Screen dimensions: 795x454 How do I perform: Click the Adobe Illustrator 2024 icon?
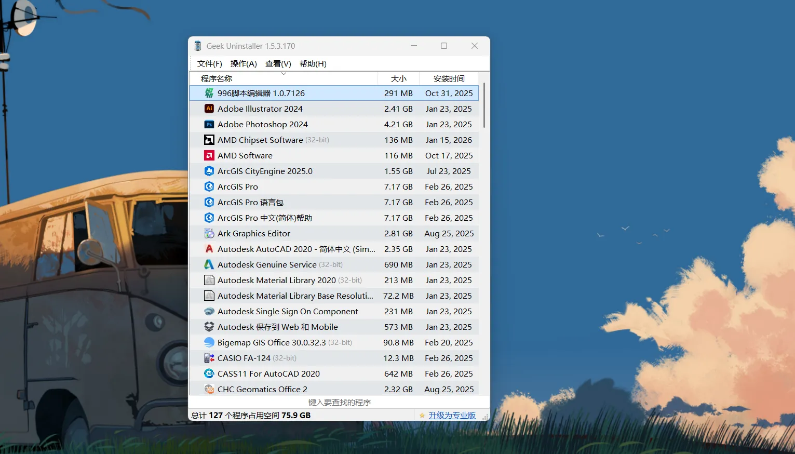[x=209, y=109]
